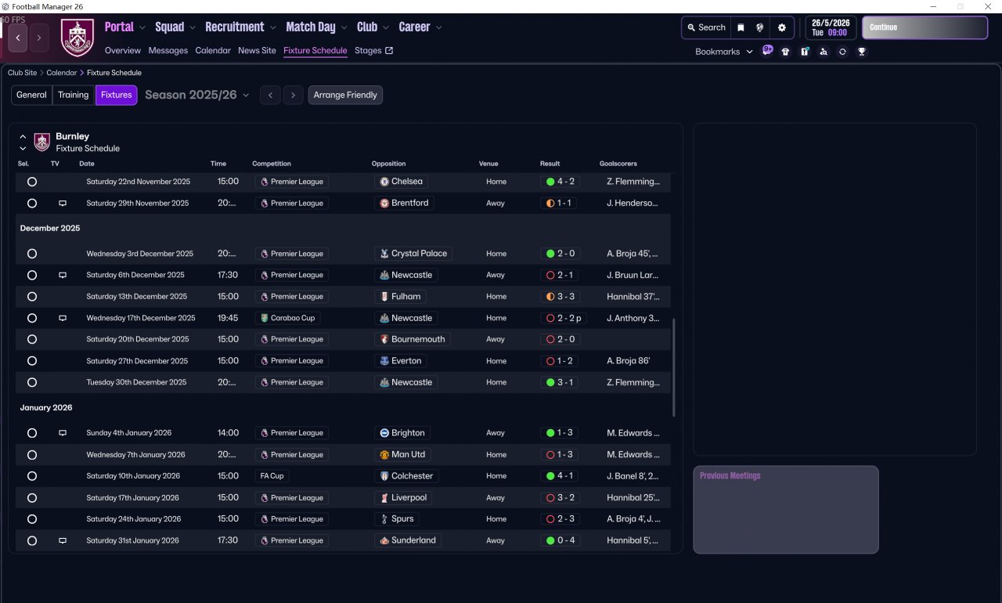This screenshot has width=1002, height=603.
Task: Select the Crystal Palace fixture radio button
Action: tap(32, 254)
